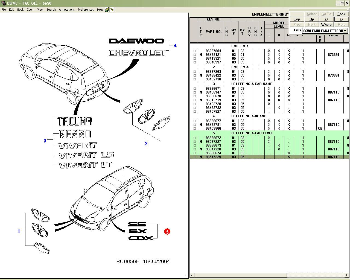
Task: Open the File menu
Action: point(4,10)
